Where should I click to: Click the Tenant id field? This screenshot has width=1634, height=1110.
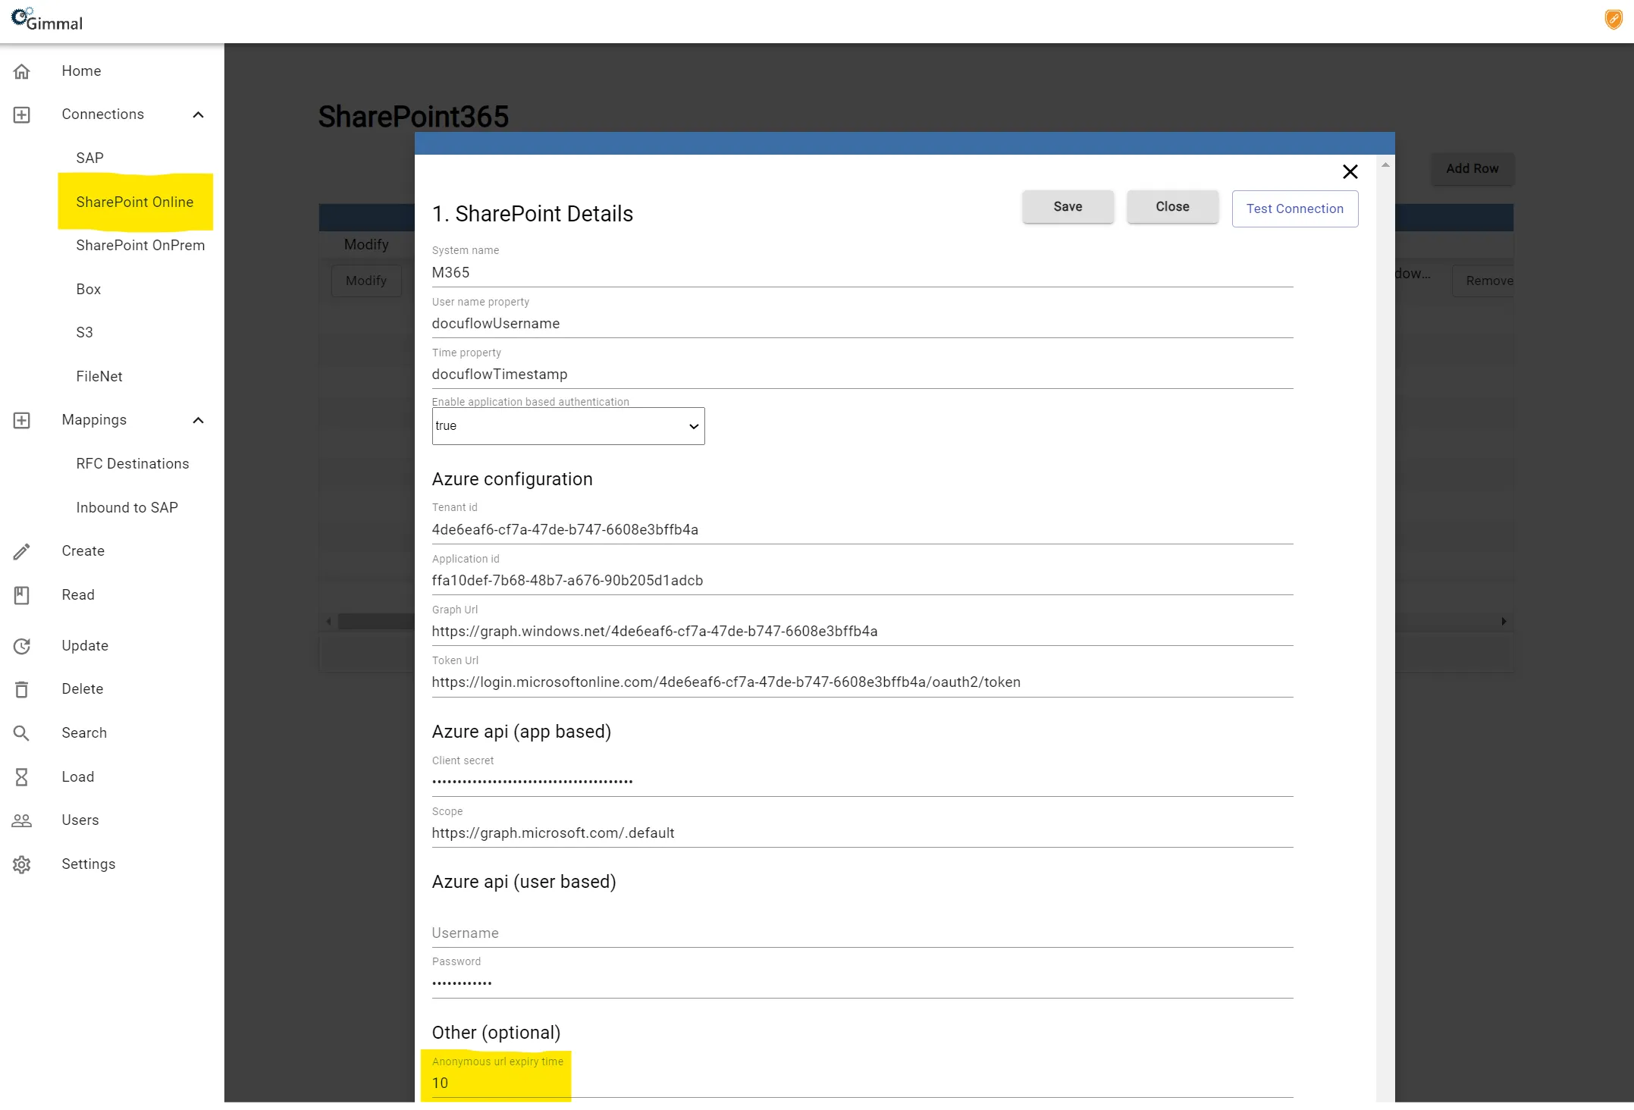(862, 530)
